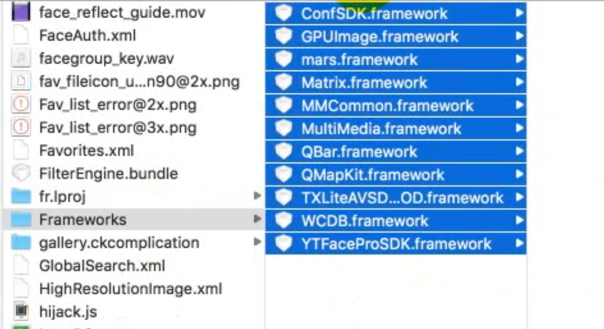This screenshot has height=329, width=604.
Task: Click the gallery.ckcomplication folder icon
Action: click(x=21, y=242)
